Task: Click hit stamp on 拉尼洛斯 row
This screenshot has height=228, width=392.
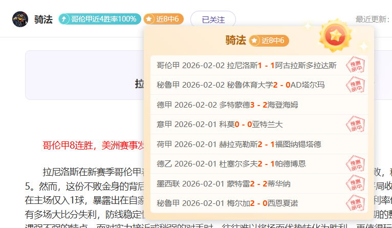Action: 356,66
